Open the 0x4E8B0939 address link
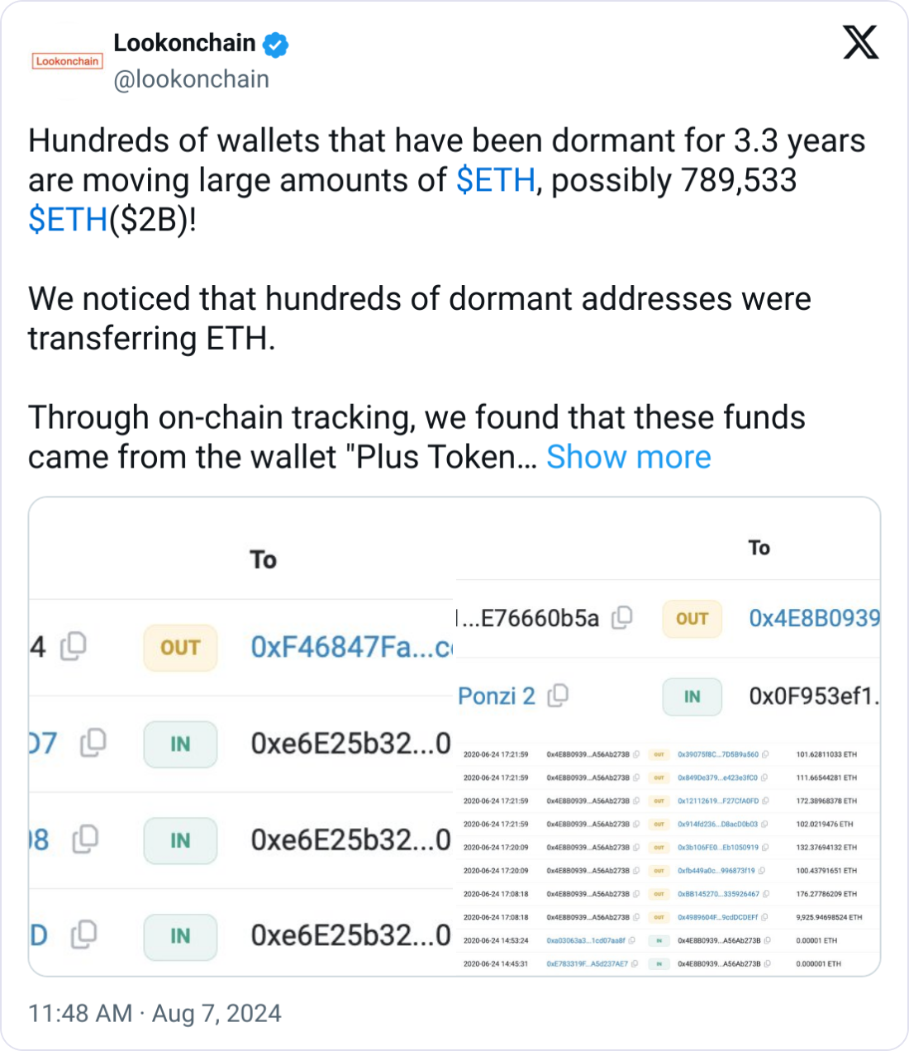This screenshot has width=909, height=1051. [x=814, y=618]
